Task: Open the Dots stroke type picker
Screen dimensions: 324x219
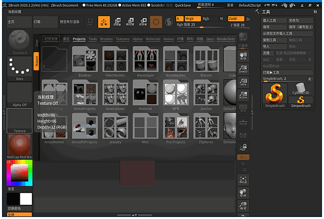Action: pos(19,67)
